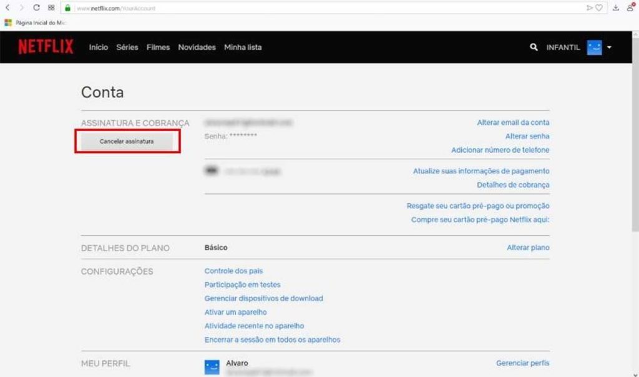639x377 pixels.
Task: Click the Alterar senha link
Action: (x=527, y=136)
